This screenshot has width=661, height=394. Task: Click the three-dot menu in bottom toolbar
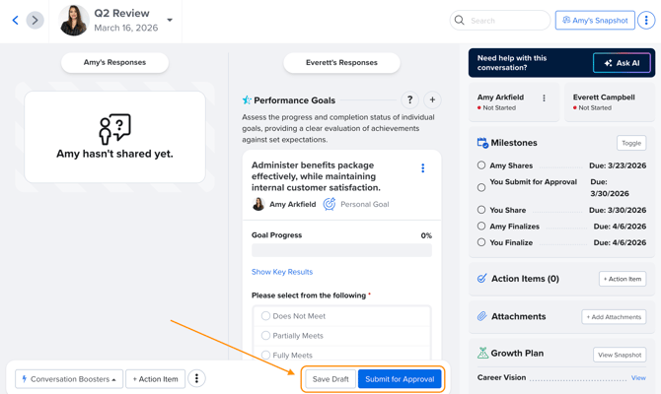(x=196, y=378)
